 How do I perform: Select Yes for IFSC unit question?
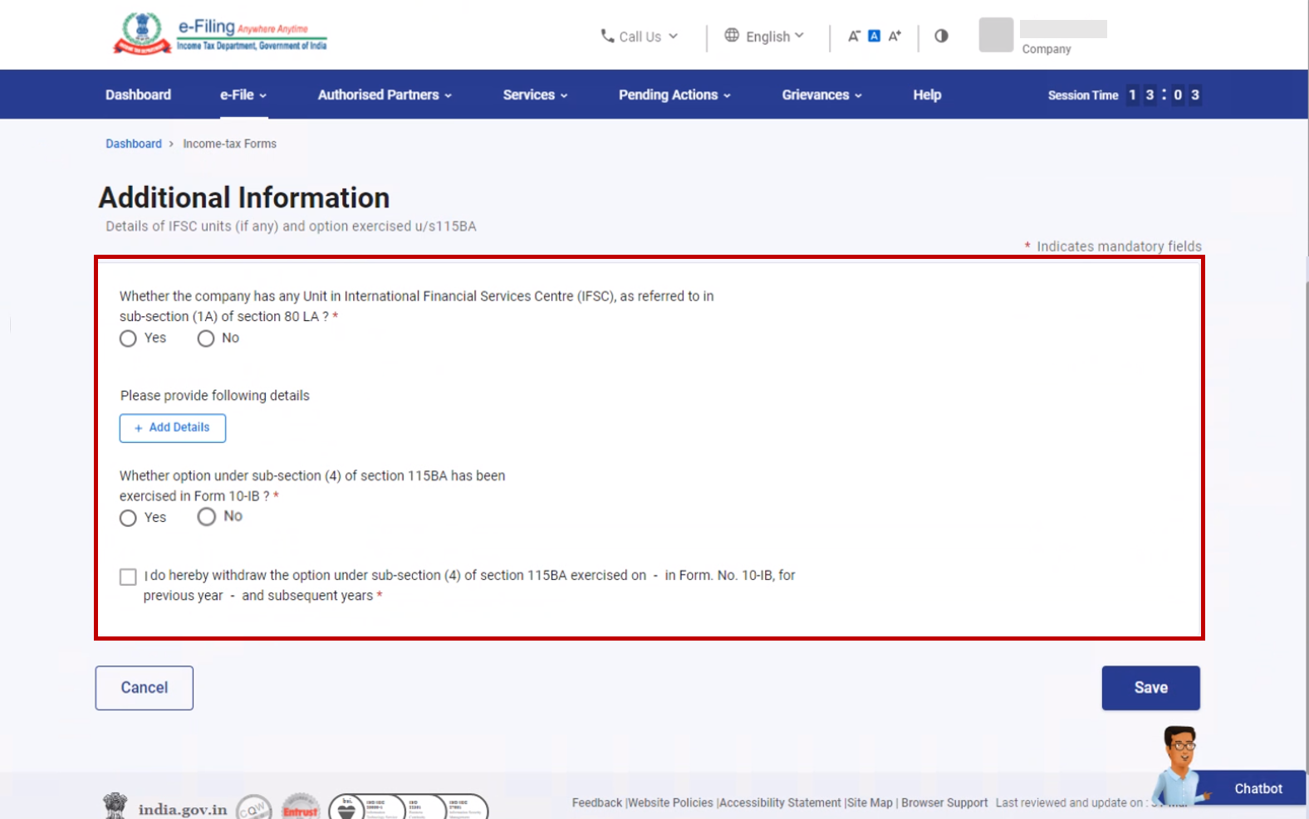(x=128, y=339)
